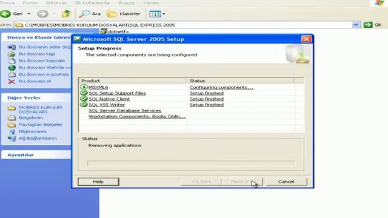
Task: Open Bilgisayarım link
Action: (32, 131)
